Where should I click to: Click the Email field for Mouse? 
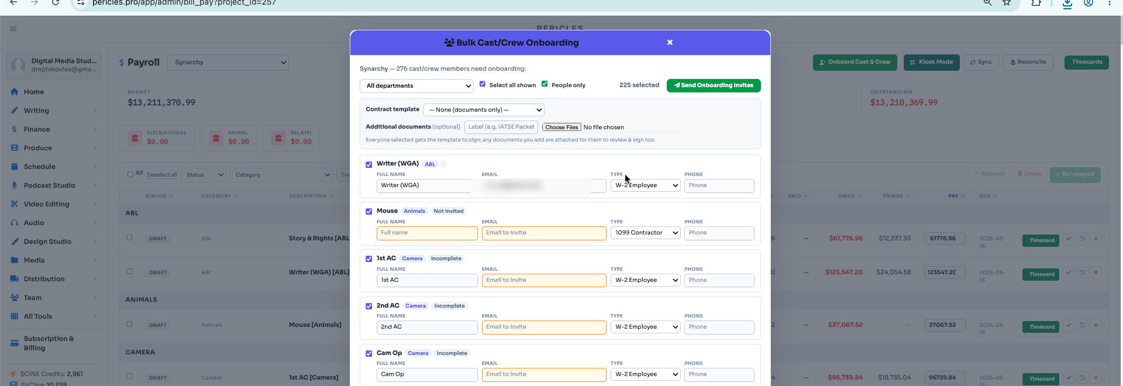point(544,233)
